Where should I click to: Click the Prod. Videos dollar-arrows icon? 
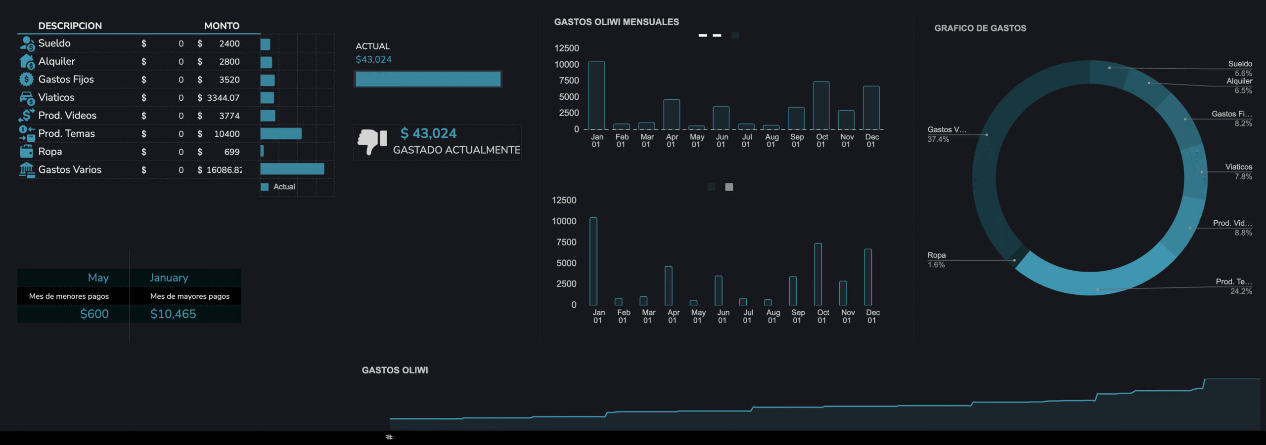pyautogui.click(x=27, y=116)
